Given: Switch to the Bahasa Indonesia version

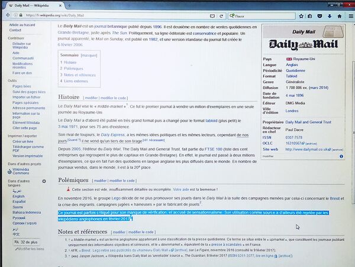Looking at the screenshot, I should (x=27, y=213).
